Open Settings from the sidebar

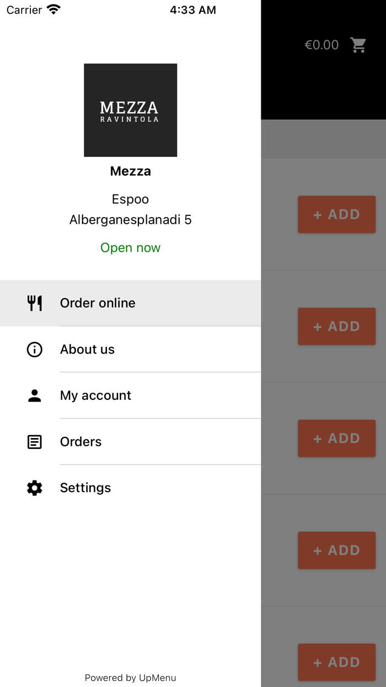click(85, 488)
